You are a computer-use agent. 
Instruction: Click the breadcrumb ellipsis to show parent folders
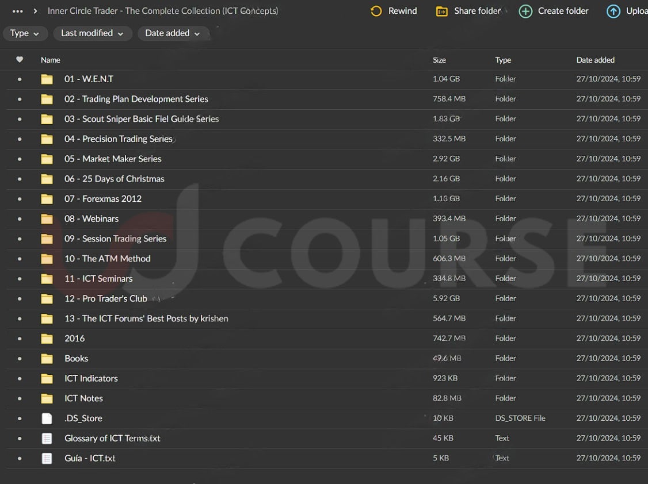pyautogui.click(x=18, y=11)
